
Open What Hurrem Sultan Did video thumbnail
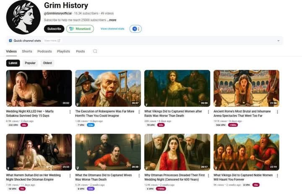[x=39, y=152]
